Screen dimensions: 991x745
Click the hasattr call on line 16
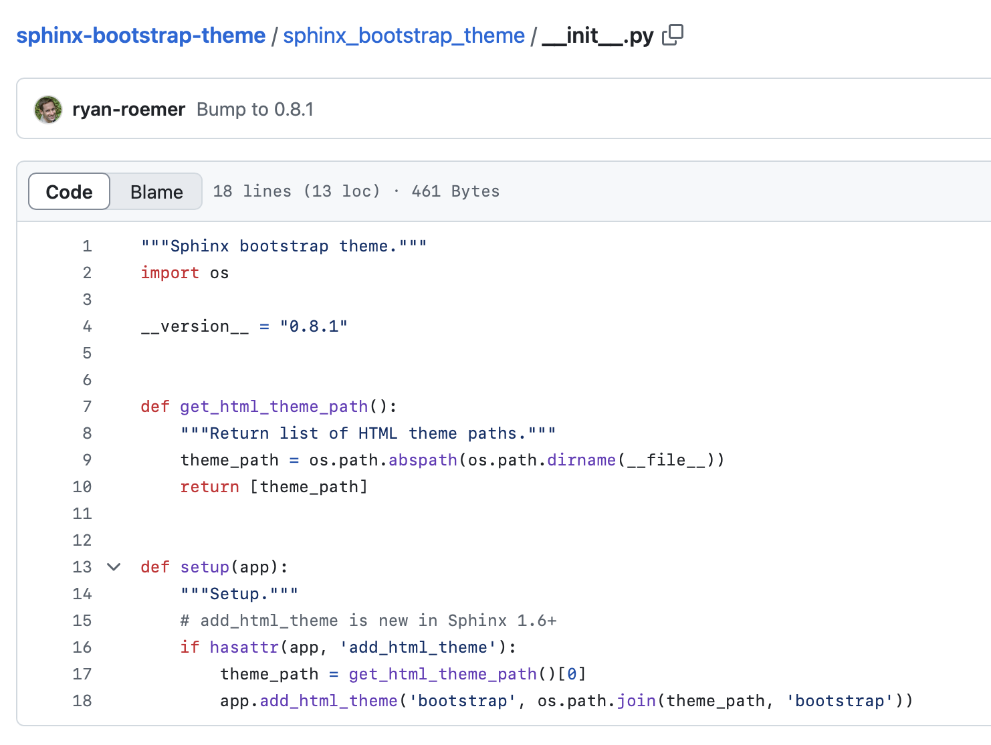(244, 647)
